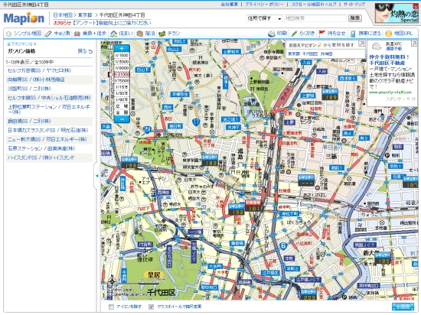Click the 全画面 fullscreen button
The height and width of the screenshot is (315, 421).
coord(403,307)
